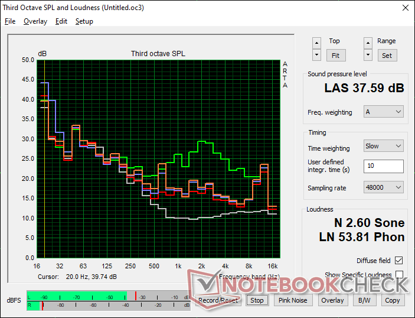This screenshot has width=415, height=318.
Task: Click the 50.0 dB axis label
Action: (x=28, y=60)
